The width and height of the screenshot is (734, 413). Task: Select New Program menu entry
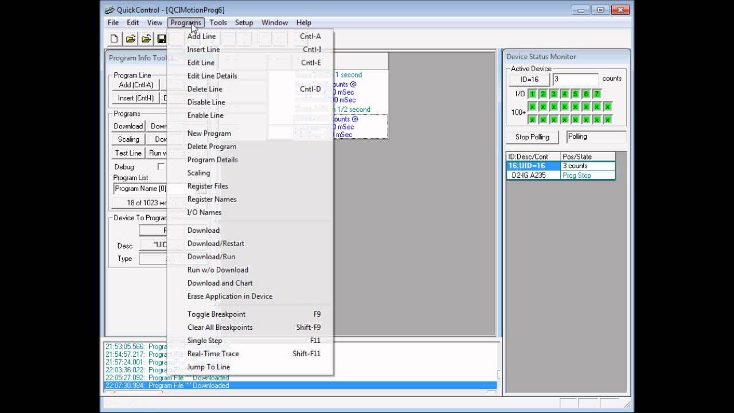tap(250, 133)
